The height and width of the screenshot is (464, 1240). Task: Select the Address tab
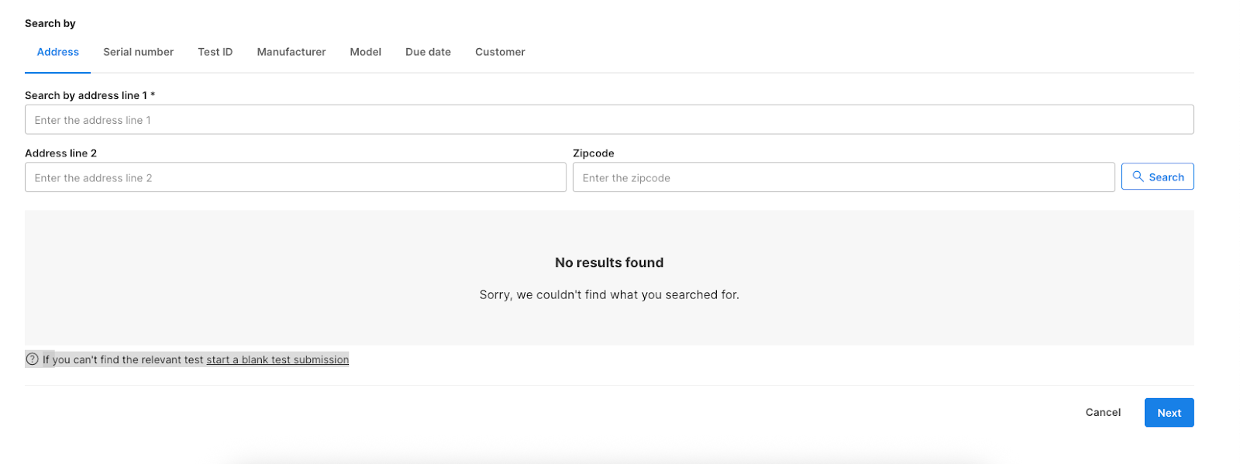coord(58,52)
